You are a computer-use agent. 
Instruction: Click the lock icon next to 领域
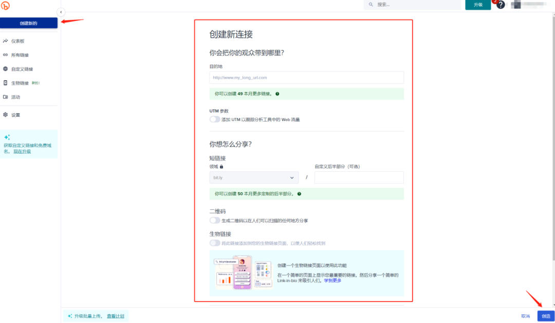click(221, 167)
